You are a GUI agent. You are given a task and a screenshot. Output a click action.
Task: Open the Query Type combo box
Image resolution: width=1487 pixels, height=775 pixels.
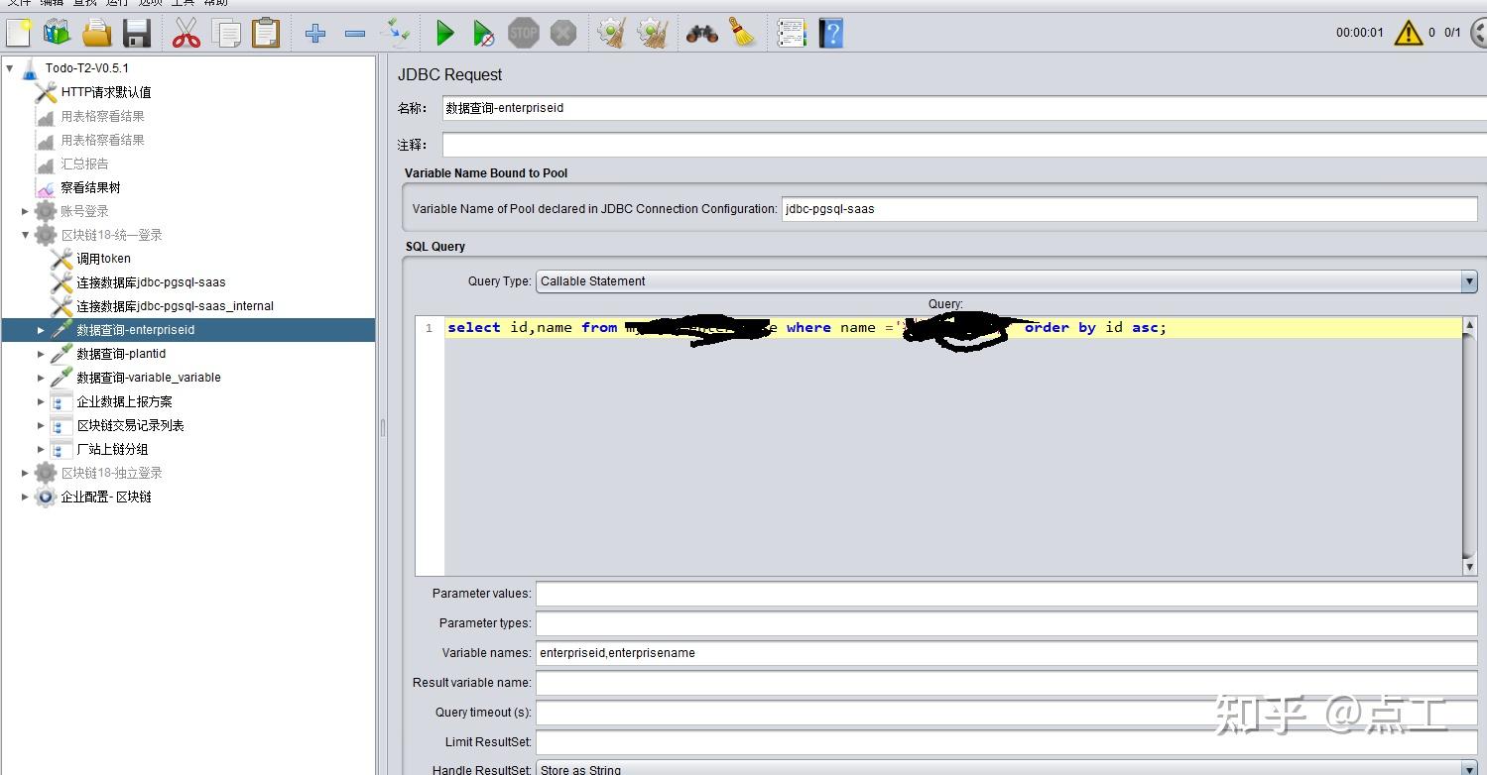(1468, 281)
